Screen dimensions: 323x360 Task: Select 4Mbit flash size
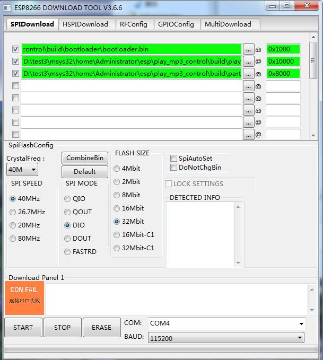tap(127, 169)
